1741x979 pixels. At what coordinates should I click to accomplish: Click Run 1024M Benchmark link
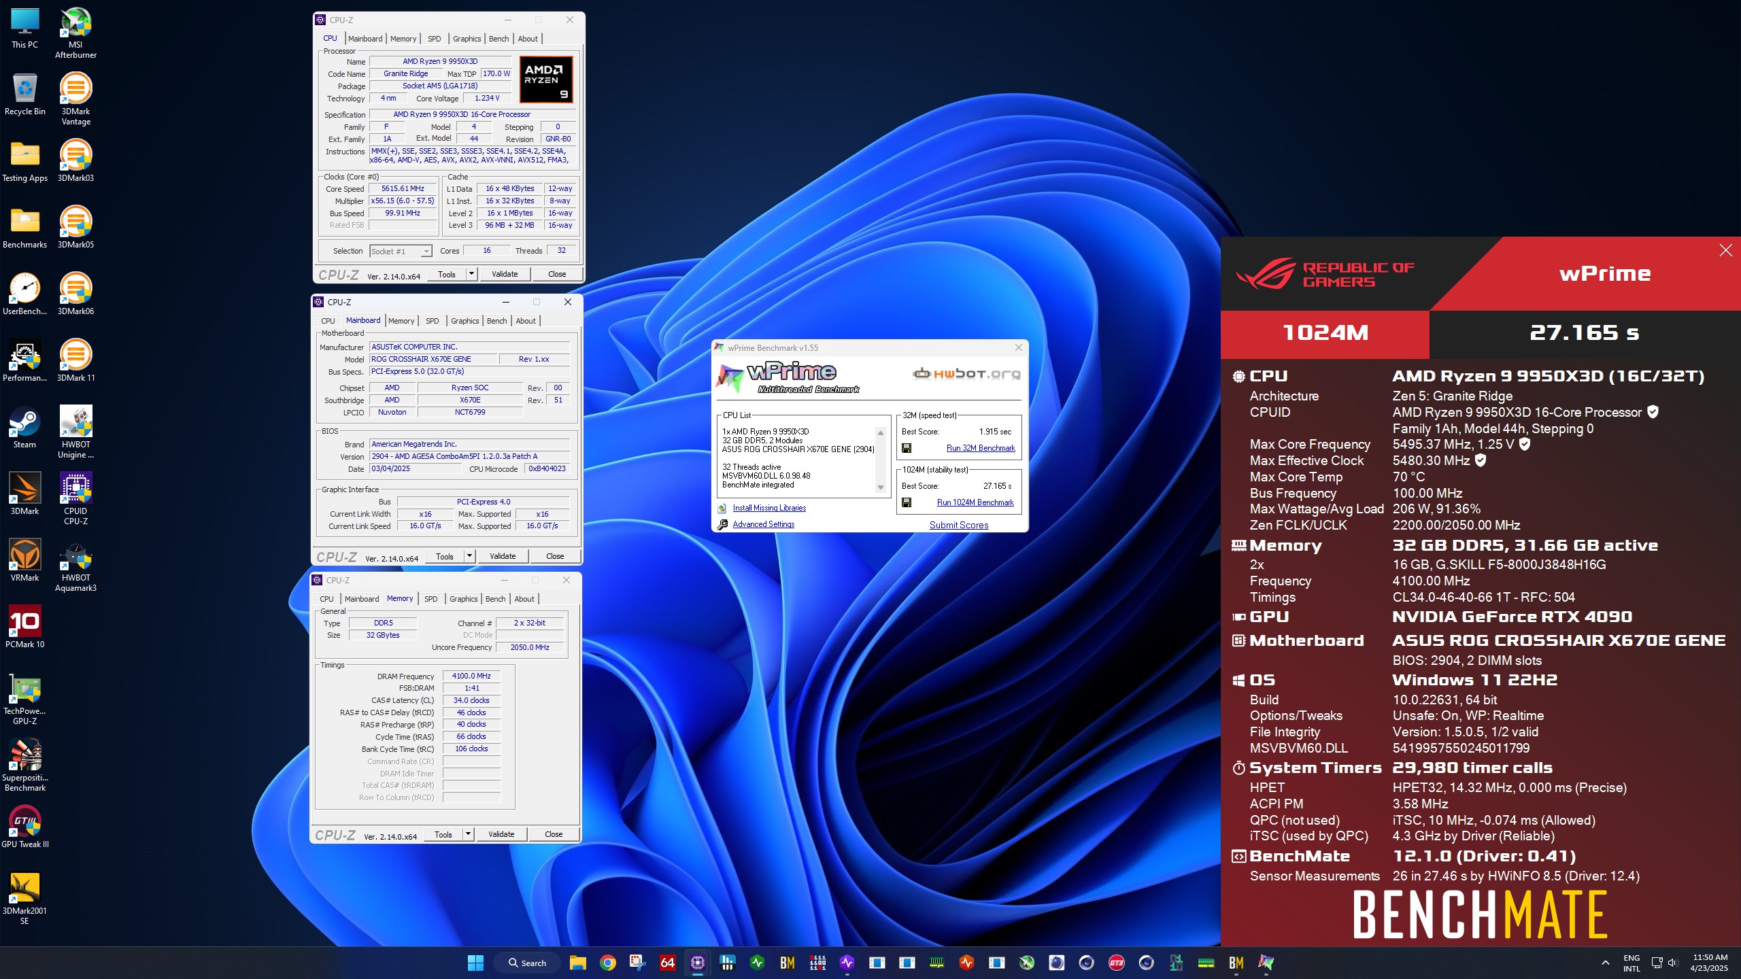pos(975,502)
